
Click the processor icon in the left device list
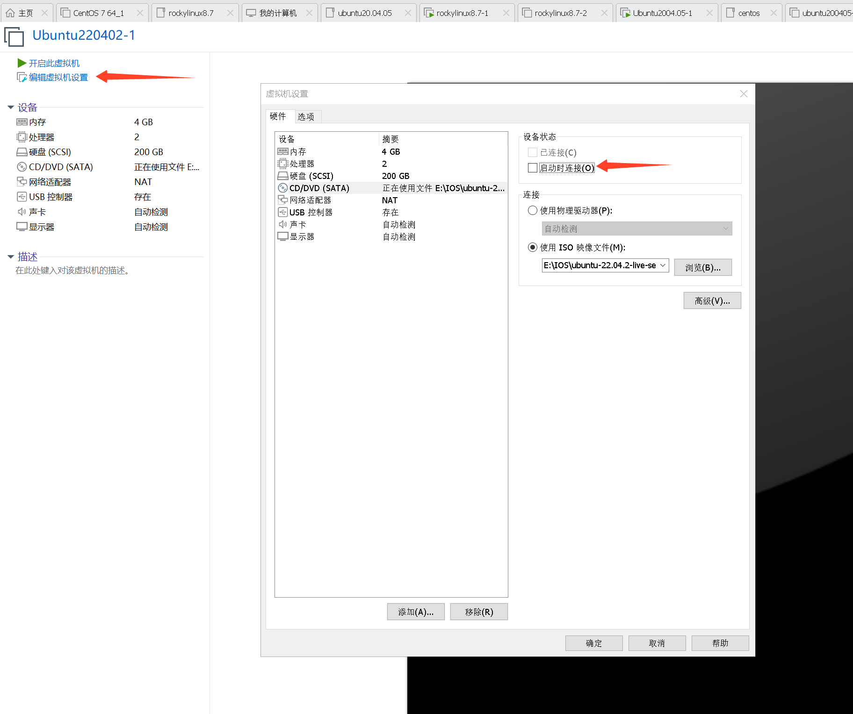tap(22, 137)
